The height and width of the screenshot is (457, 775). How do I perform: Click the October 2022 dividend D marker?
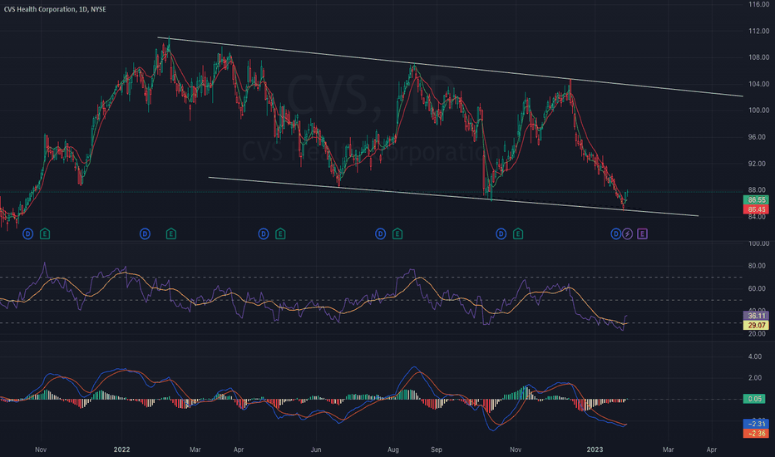501,233
